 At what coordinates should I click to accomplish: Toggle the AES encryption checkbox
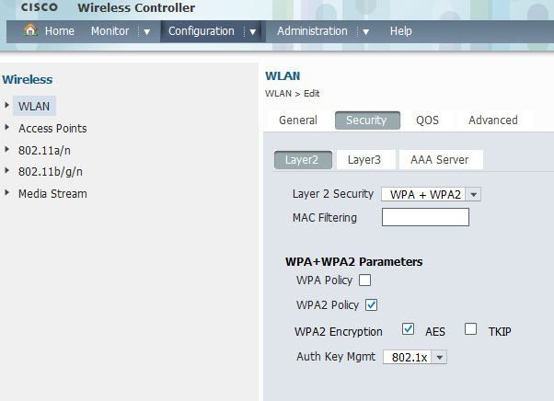tap(408, 328)
